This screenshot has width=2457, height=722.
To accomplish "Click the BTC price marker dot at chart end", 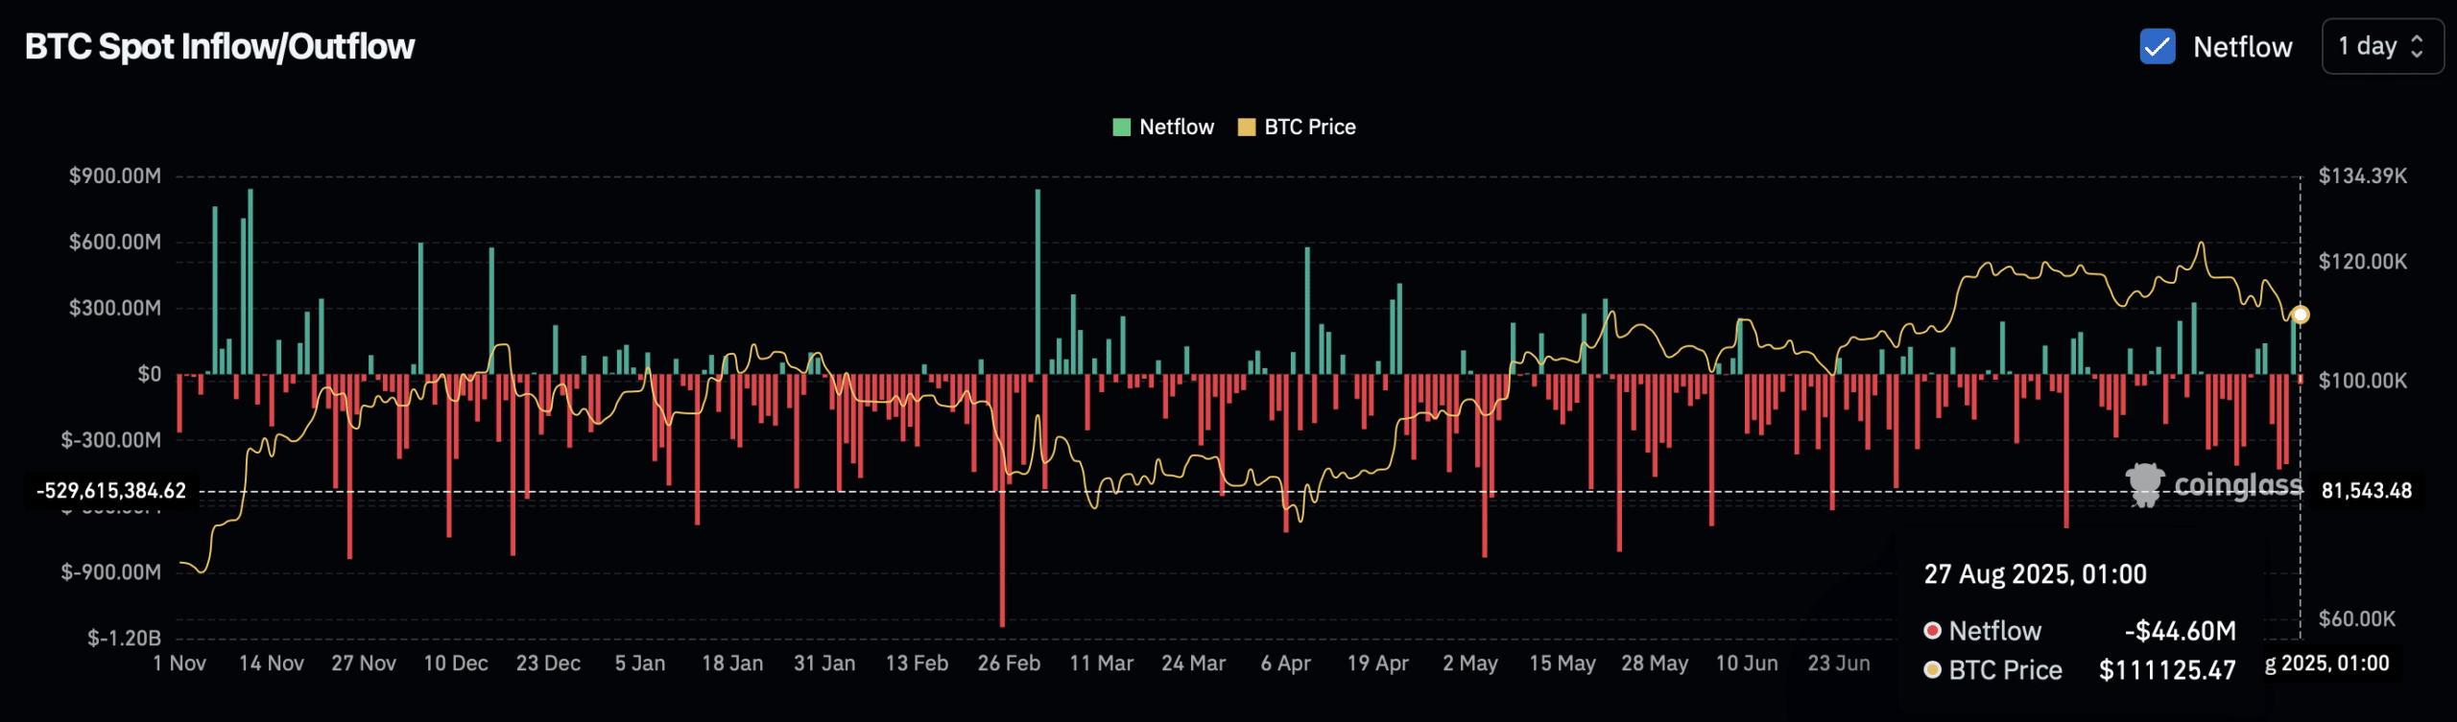I will tap(2301, 314).
